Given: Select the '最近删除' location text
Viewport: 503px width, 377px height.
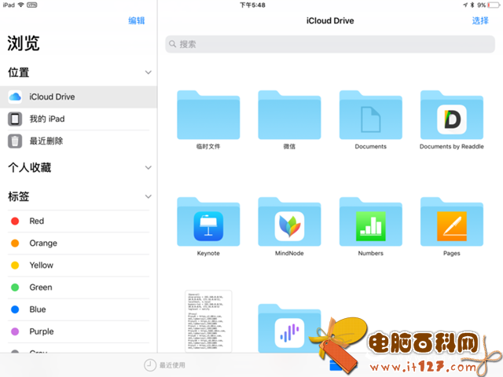Looking at the screenshot, I should pyautogui.click(x=46, y=141).
